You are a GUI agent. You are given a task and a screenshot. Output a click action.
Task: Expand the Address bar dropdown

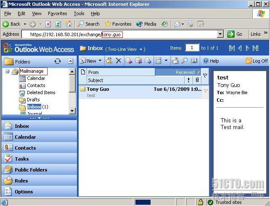pyautogui.click(x=220, y=34)
